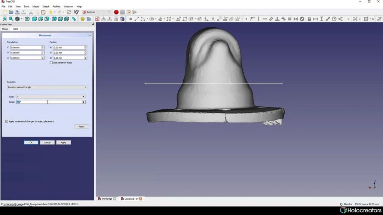
Task: Open the draw style dropdown arrow
Action: point(21,19)
